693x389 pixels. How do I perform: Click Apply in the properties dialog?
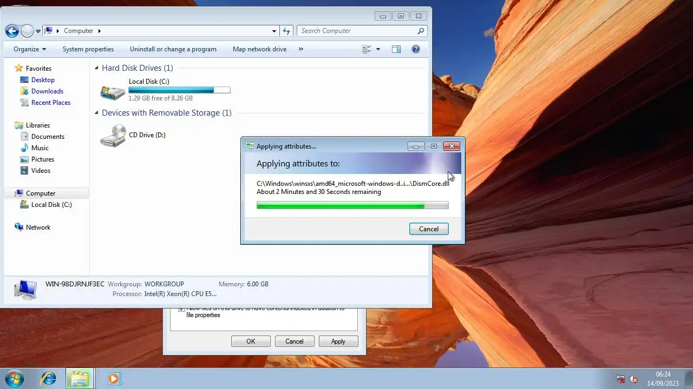pos(338,341)
